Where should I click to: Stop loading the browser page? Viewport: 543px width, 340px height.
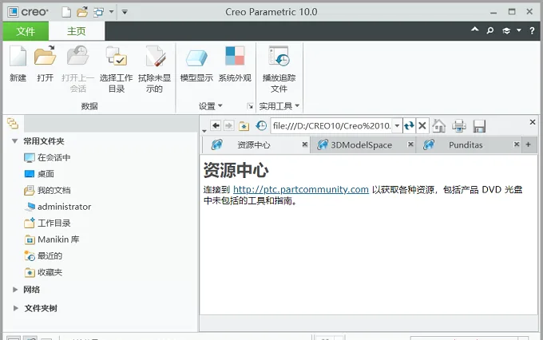tap(422, 125)
